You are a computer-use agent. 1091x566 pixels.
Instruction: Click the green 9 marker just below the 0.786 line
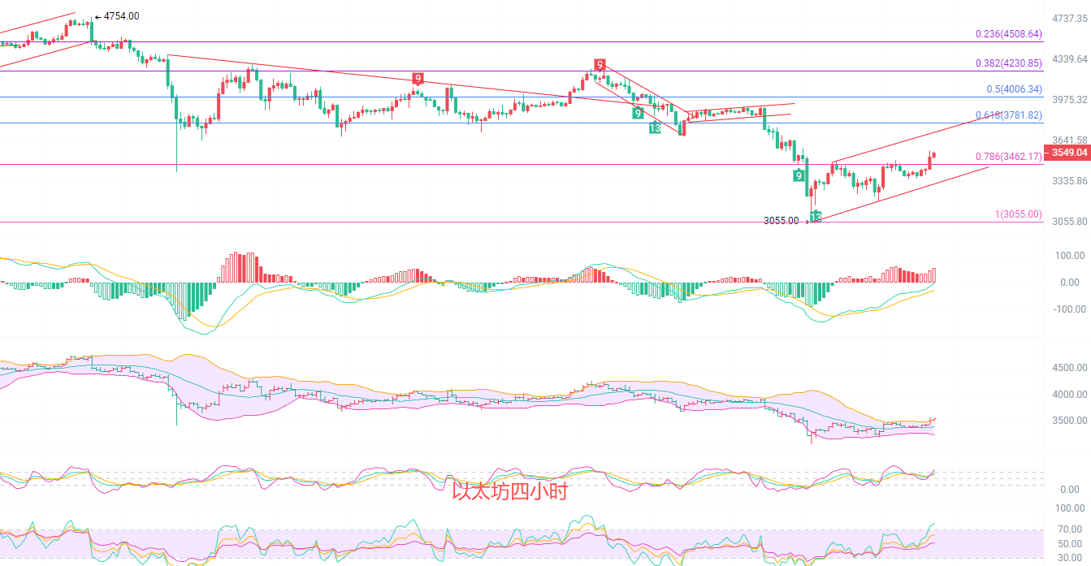pos(799,176)
